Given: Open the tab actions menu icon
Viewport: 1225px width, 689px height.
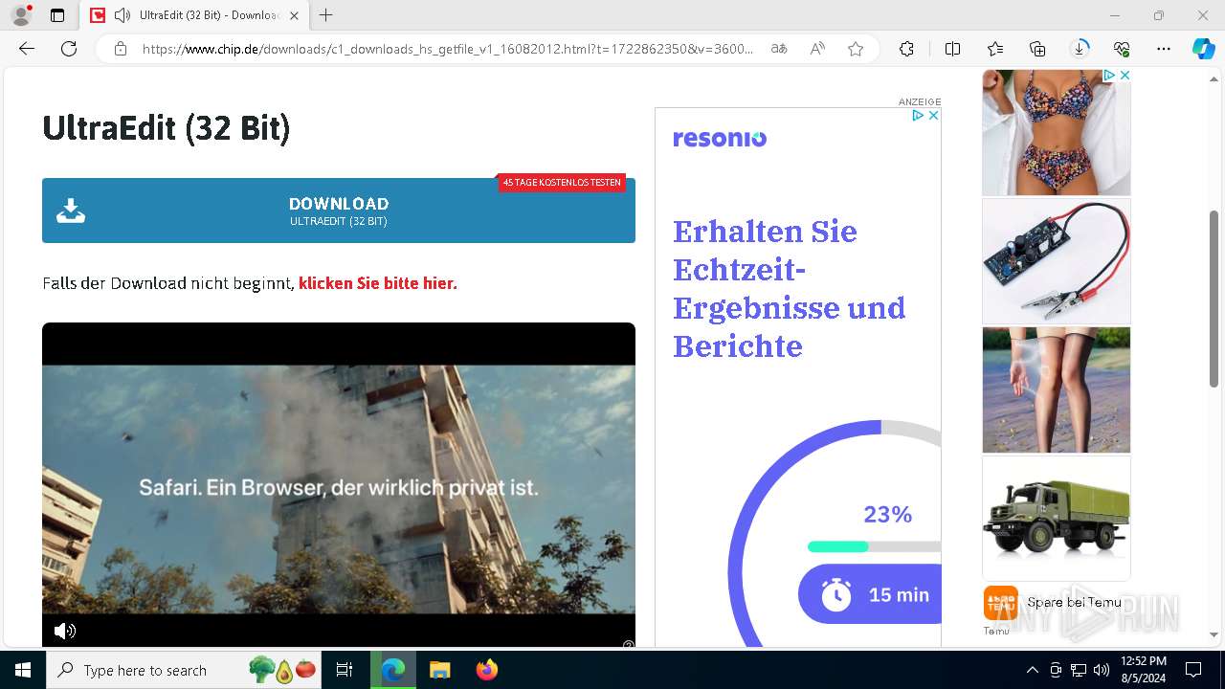Looking at the screenshot, I should [x=57, y=15].
